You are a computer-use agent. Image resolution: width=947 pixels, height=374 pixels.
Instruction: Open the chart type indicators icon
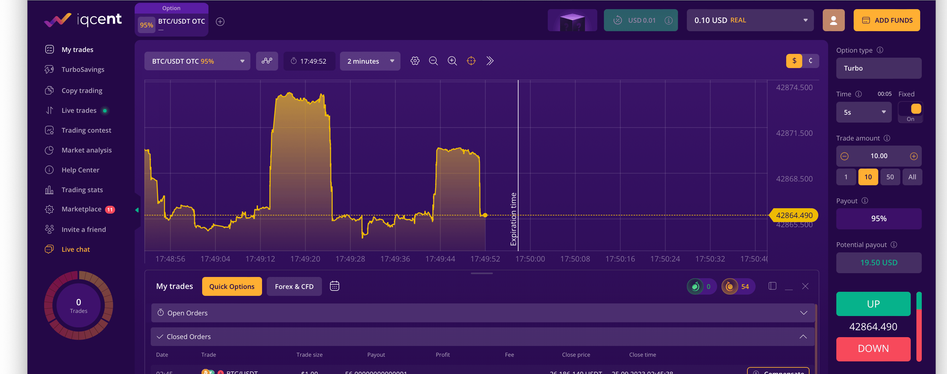267,61
